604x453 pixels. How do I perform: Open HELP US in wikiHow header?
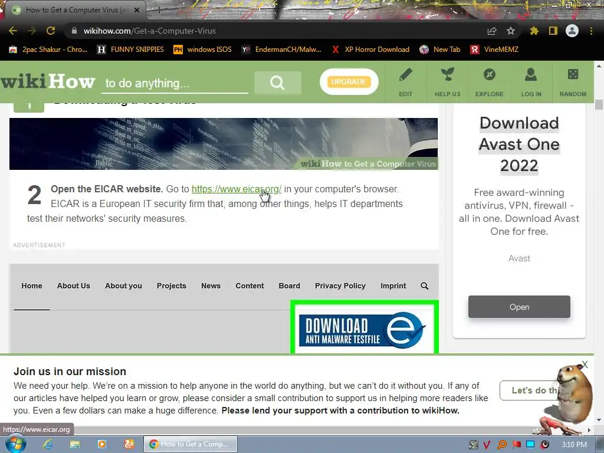448,82
